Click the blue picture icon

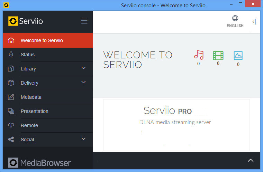point(238,56)
